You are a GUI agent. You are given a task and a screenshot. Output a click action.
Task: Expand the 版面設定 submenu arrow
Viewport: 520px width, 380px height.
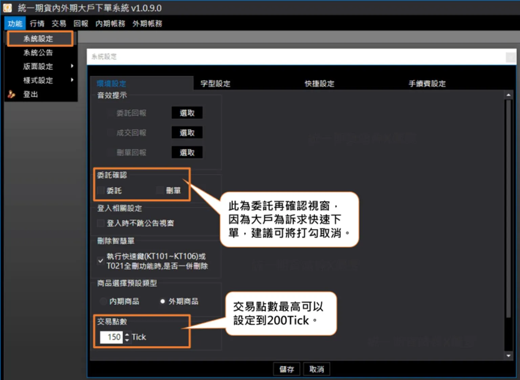[72, 66]
